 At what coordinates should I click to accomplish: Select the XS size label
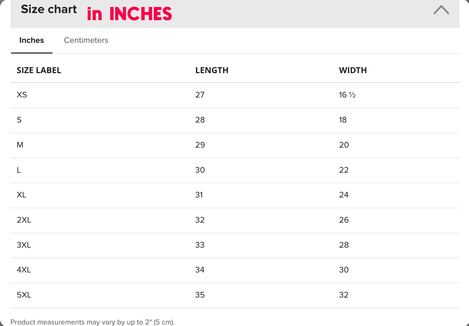(x=22, y=95)
